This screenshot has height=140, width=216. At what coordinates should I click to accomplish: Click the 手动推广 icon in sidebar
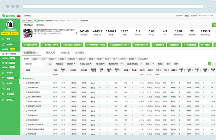click(x=3, y=72)
